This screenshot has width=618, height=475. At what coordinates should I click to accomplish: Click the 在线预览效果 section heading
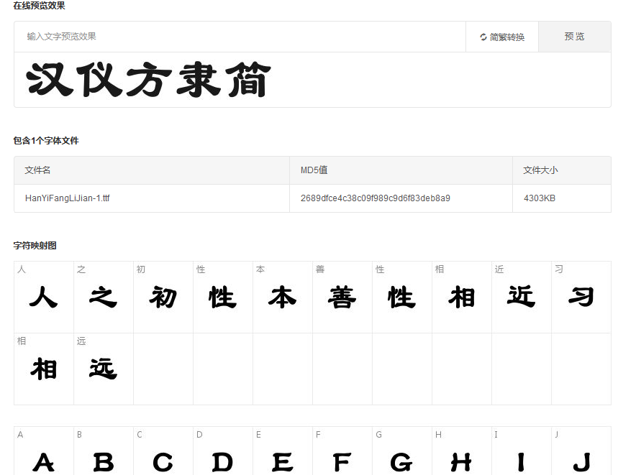point(39,6)
